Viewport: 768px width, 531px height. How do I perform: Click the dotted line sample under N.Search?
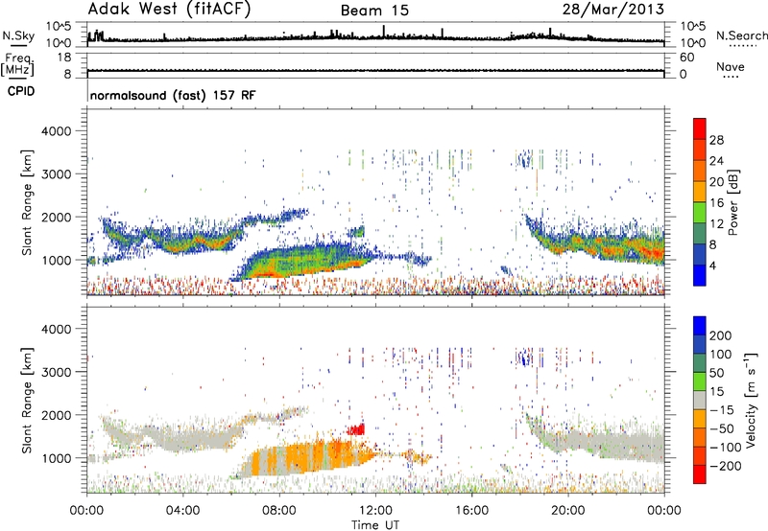[x=743, y=46]
